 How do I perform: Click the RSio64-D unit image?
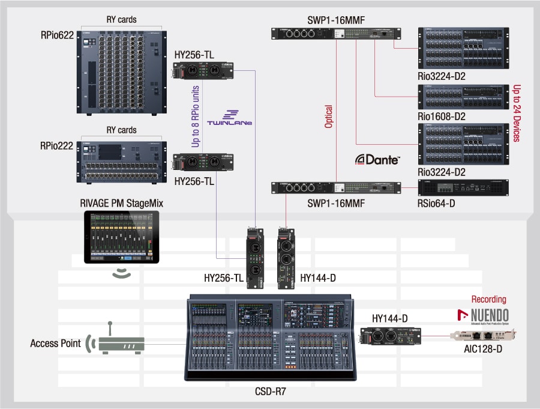tap(463, 188)
